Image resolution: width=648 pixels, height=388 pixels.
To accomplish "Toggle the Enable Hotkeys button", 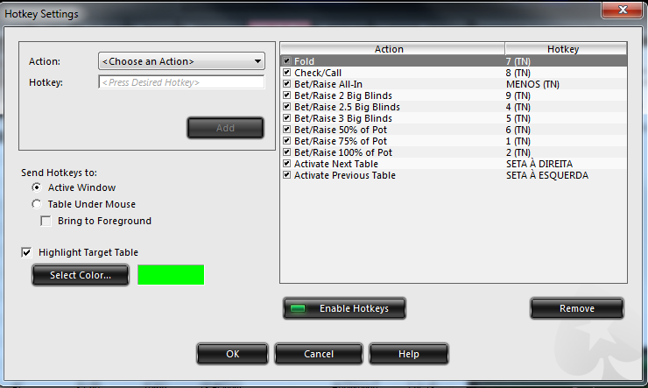I will click(344, 308).
